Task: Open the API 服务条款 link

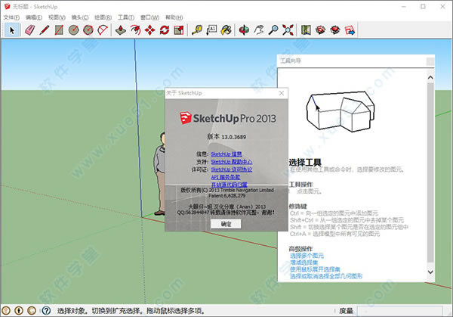Action: tap(225, 177)
